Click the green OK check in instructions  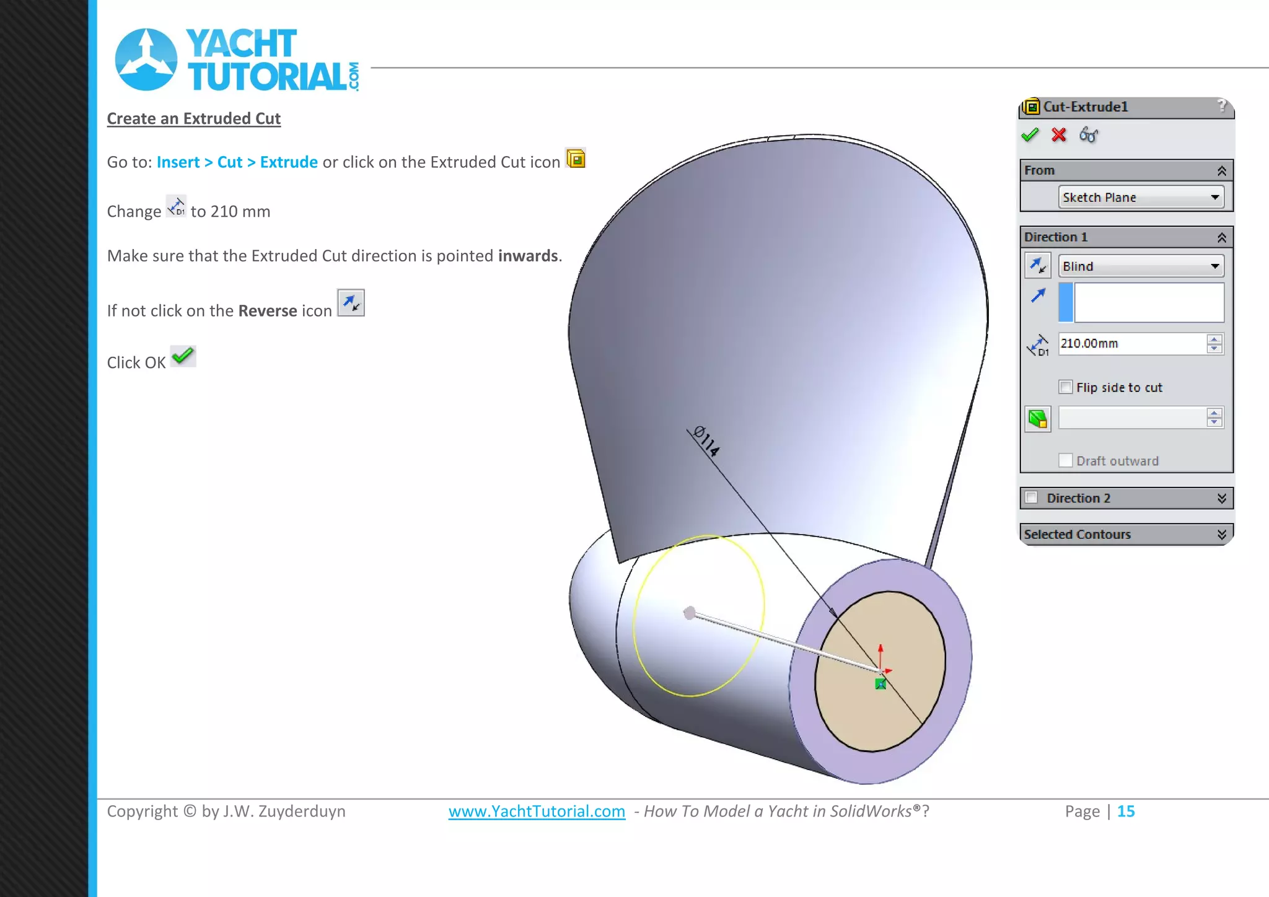[x=183, y=356]
